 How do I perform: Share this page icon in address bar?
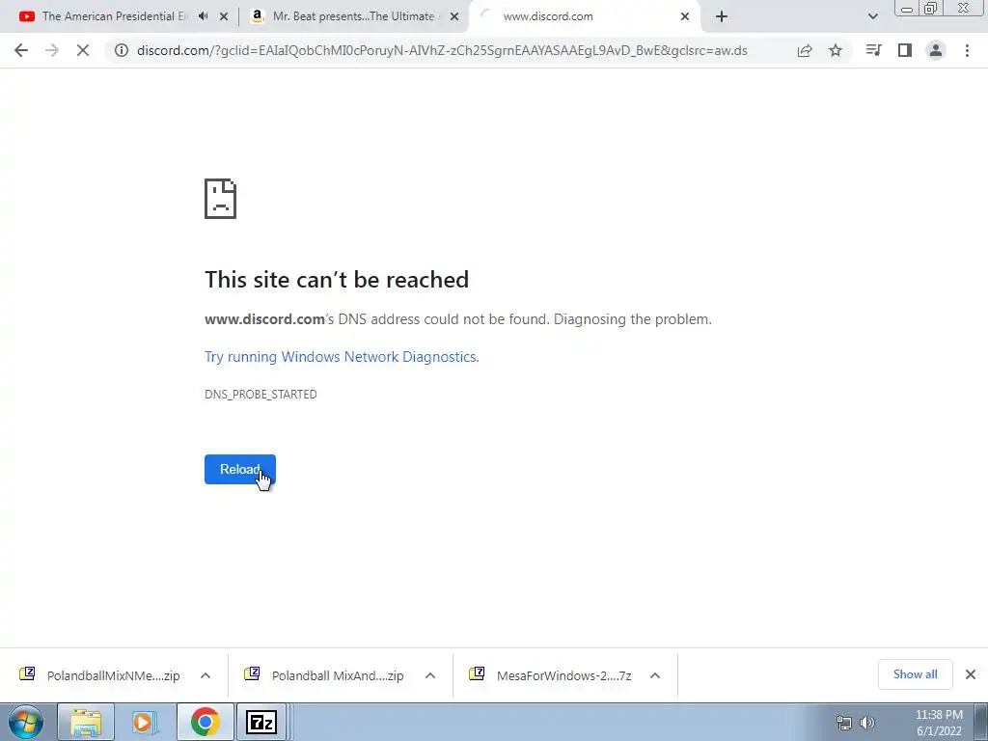coord(805,50)
